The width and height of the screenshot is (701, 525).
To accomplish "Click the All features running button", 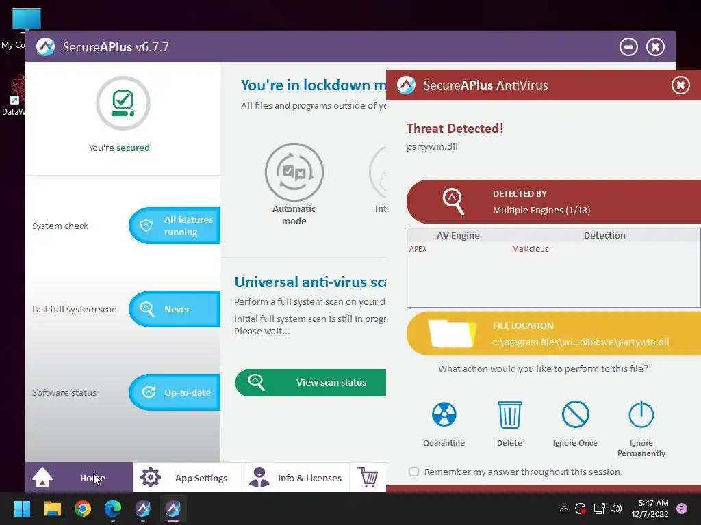I will (175, 226).
